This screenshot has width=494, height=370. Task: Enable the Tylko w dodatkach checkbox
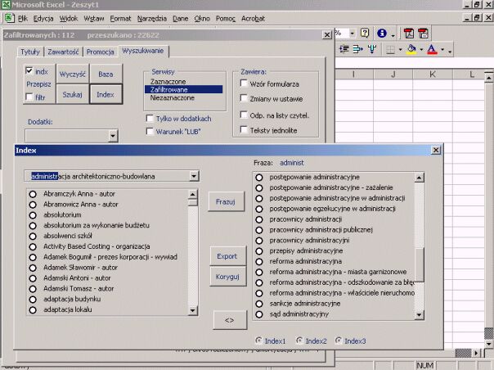pos(150,119)
